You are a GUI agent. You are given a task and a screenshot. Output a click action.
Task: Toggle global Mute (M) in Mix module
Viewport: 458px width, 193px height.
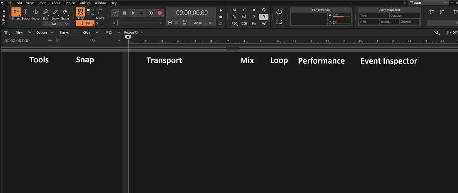click(x=234, y=10)
